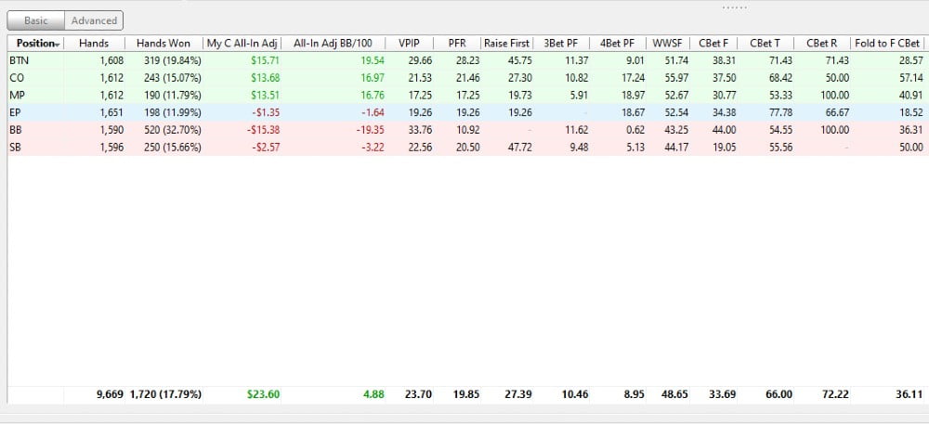Select the CO position row
This screenshot has height=424, width=929.
click(466, 77)
